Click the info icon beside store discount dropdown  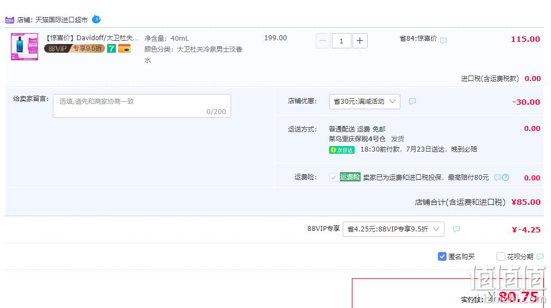[x=412, y=102]
